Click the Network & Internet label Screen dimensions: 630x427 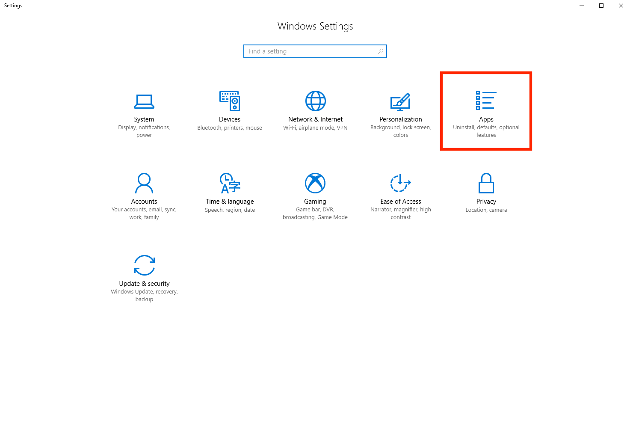pyautogui.click(x=316, y=119)
